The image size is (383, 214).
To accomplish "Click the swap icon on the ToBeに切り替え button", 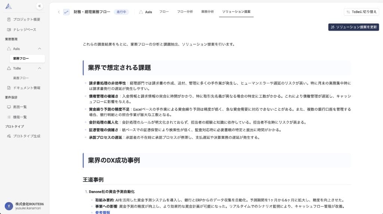I will [348, 12].
